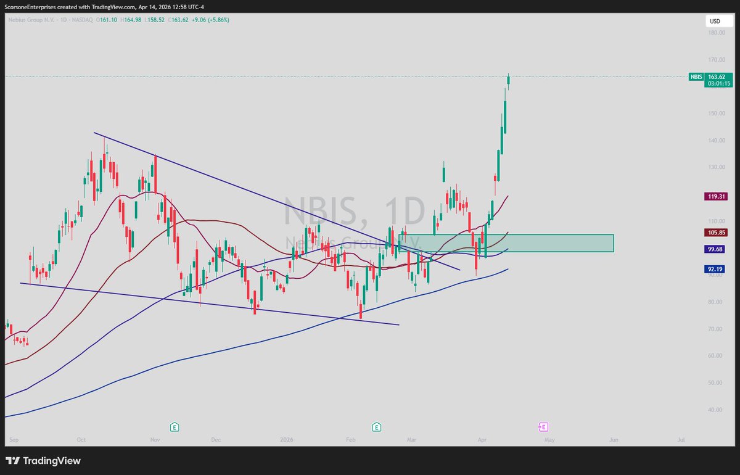
Task: Click the 130.00 price axis label
Action: [717, 167]
